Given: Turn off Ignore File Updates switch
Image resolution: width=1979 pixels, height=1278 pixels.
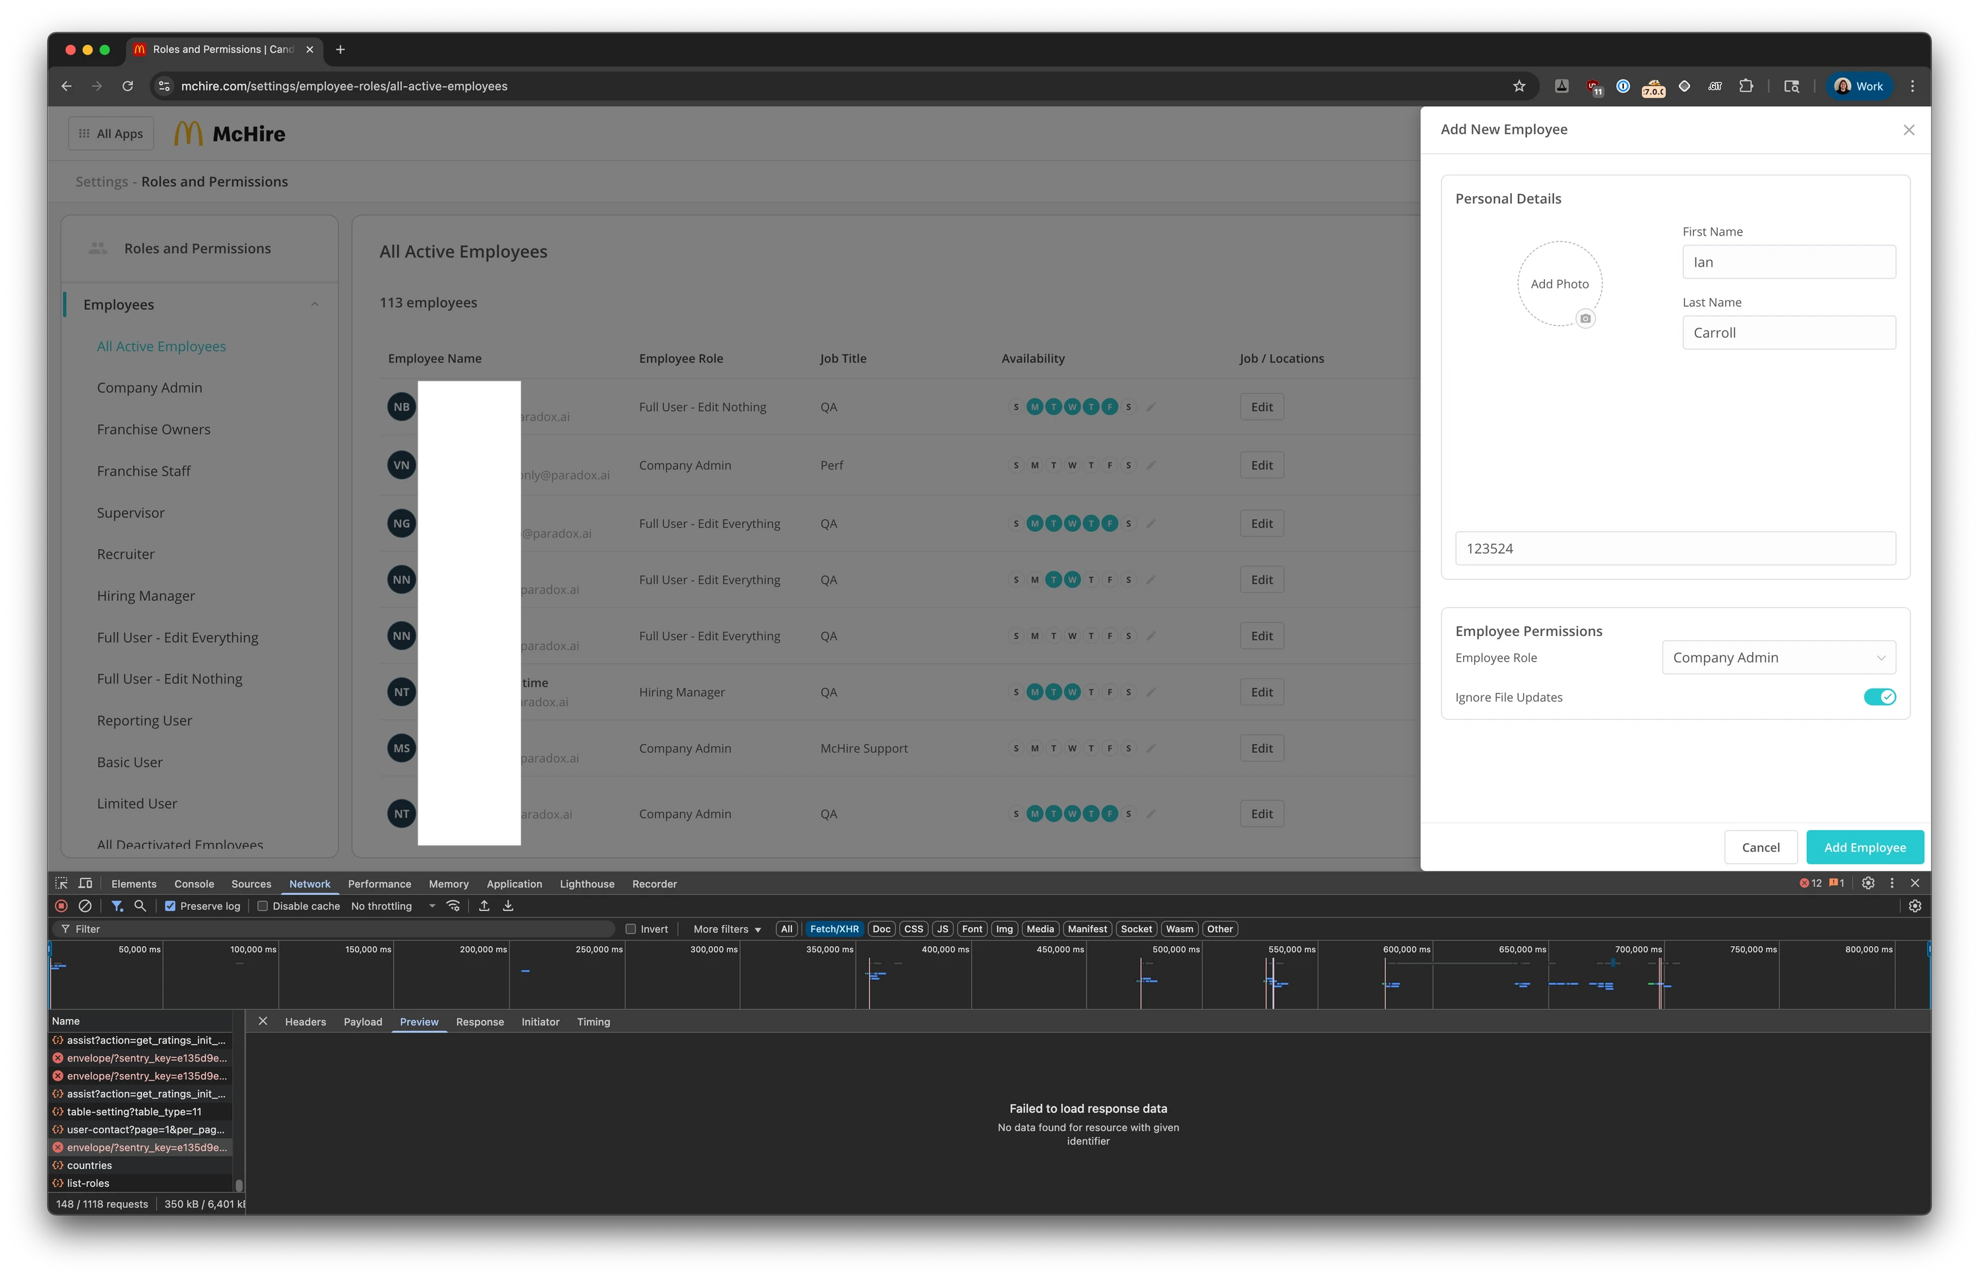Looking at the screenshot, I should coord(1879,697).
